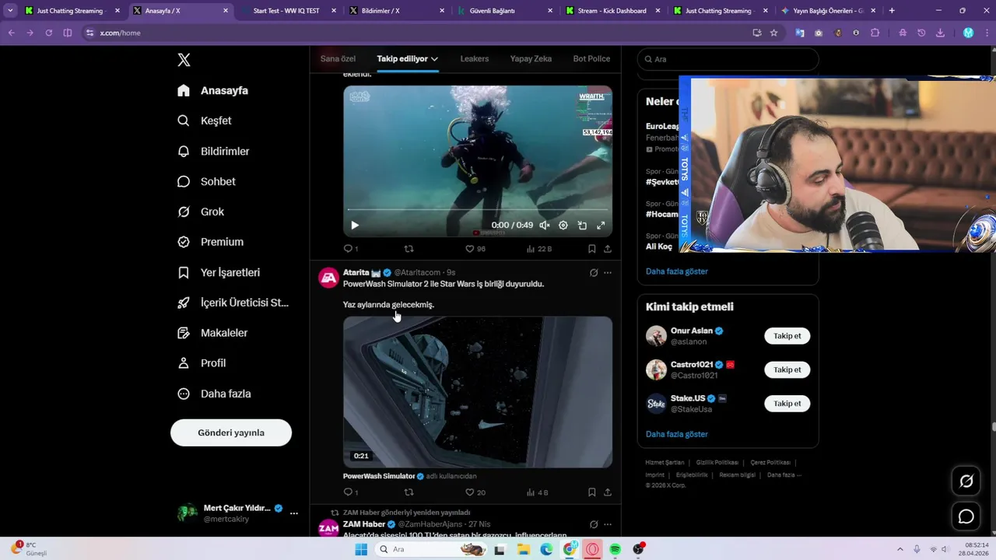Switch to Yapay Zeka tab
Screen dimensions: 996x560
[531, 59]
